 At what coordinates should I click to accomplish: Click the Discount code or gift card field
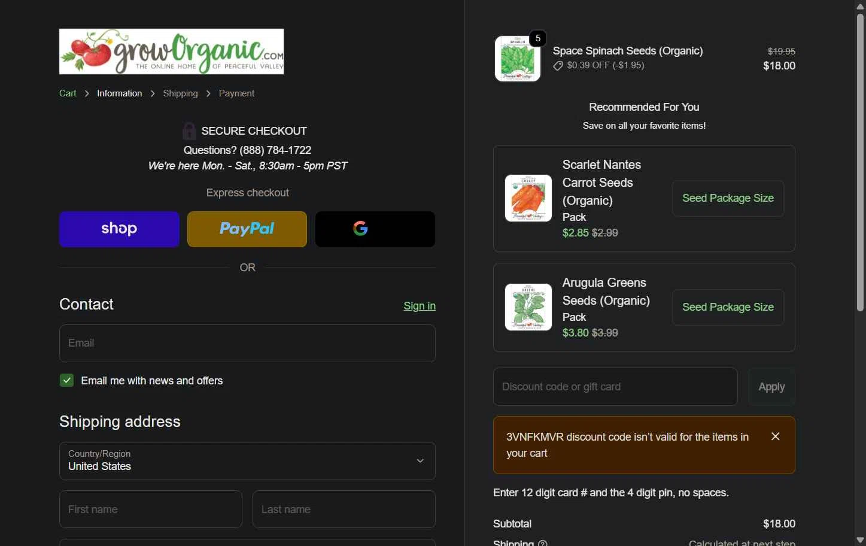[x=615, y=387]
